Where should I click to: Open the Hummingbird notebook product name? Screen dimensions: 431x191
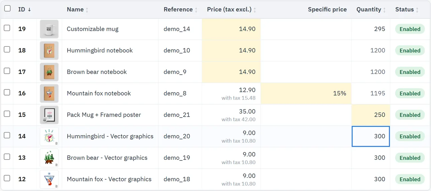click(100, 50)
